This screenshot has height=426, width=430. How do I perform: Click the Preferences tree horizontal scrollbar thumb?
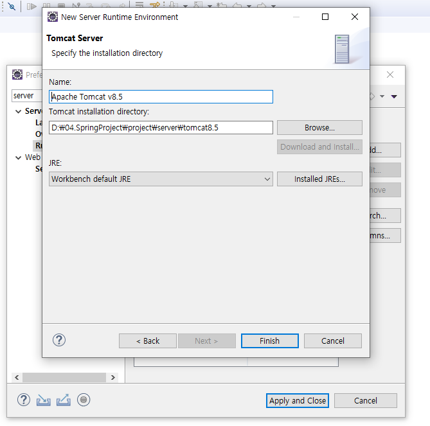[64, 377]
